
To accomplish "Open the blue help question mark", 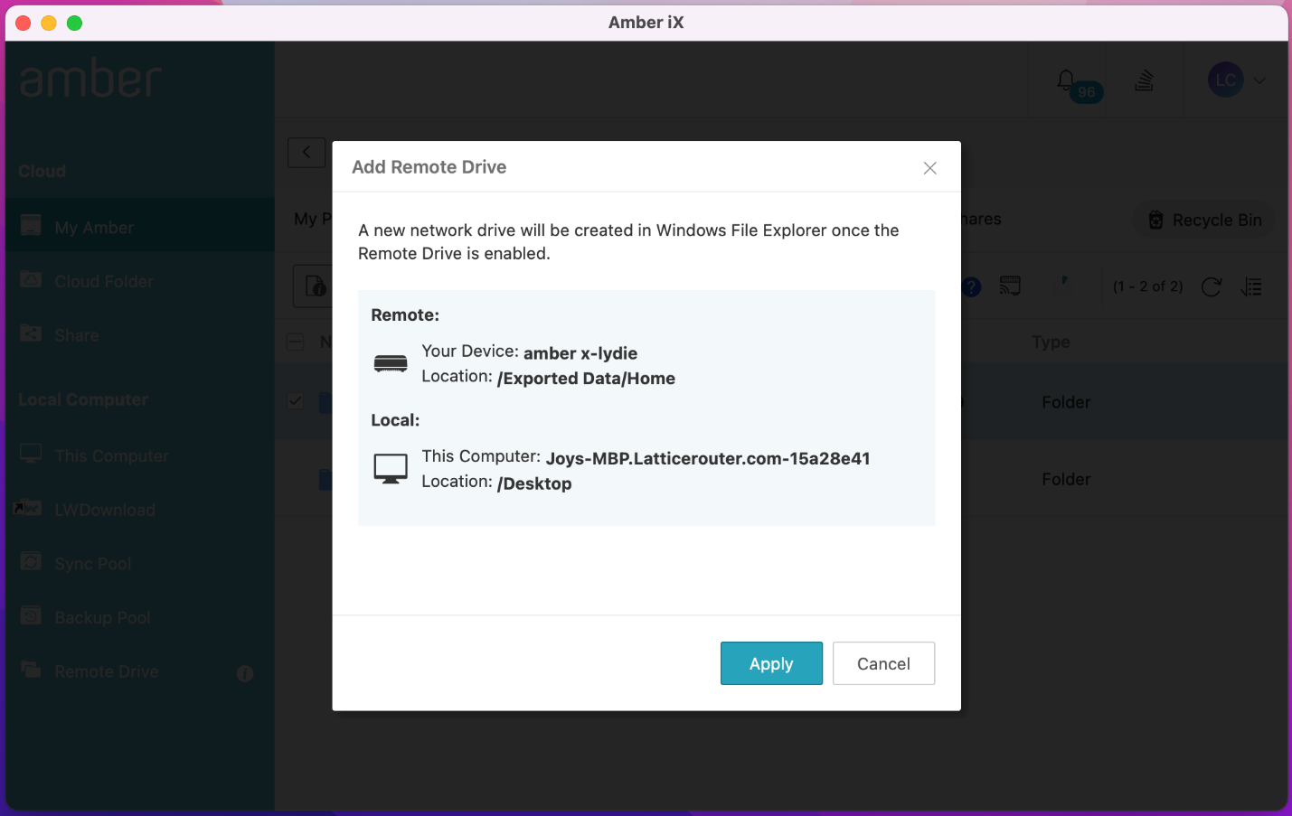I will pyautogui.click(x=971, y=287).
